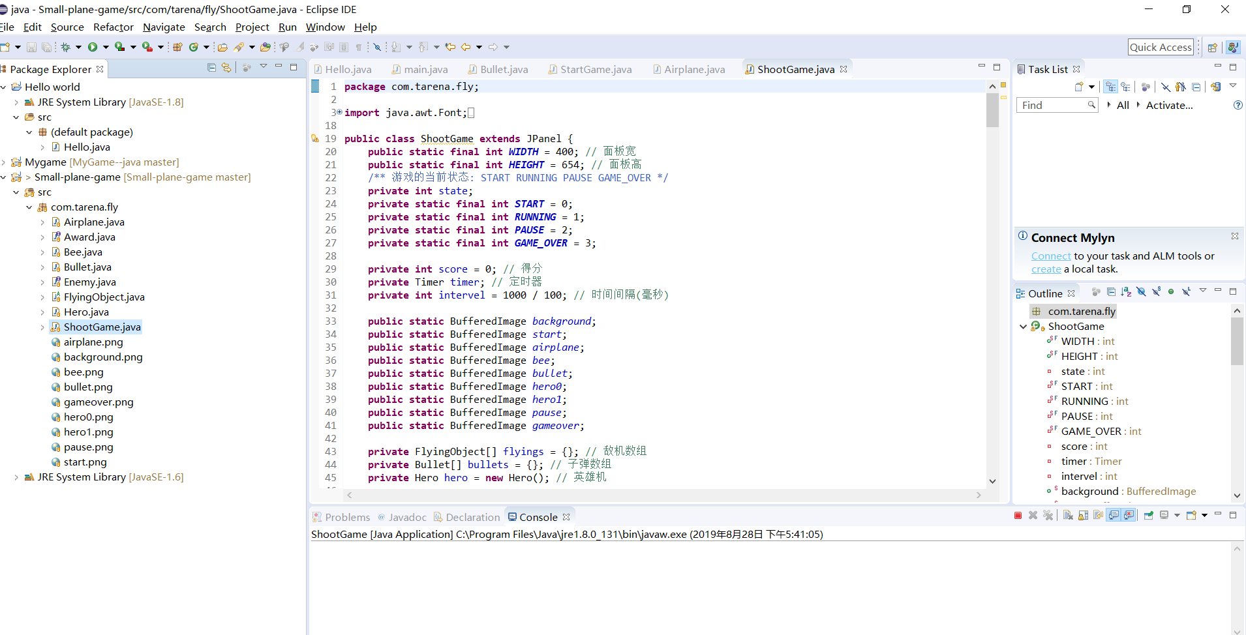Click the Connect link in Mylyn panel
The width and height of the screenshot is (1246, 635).
(x=1051, y=256)
